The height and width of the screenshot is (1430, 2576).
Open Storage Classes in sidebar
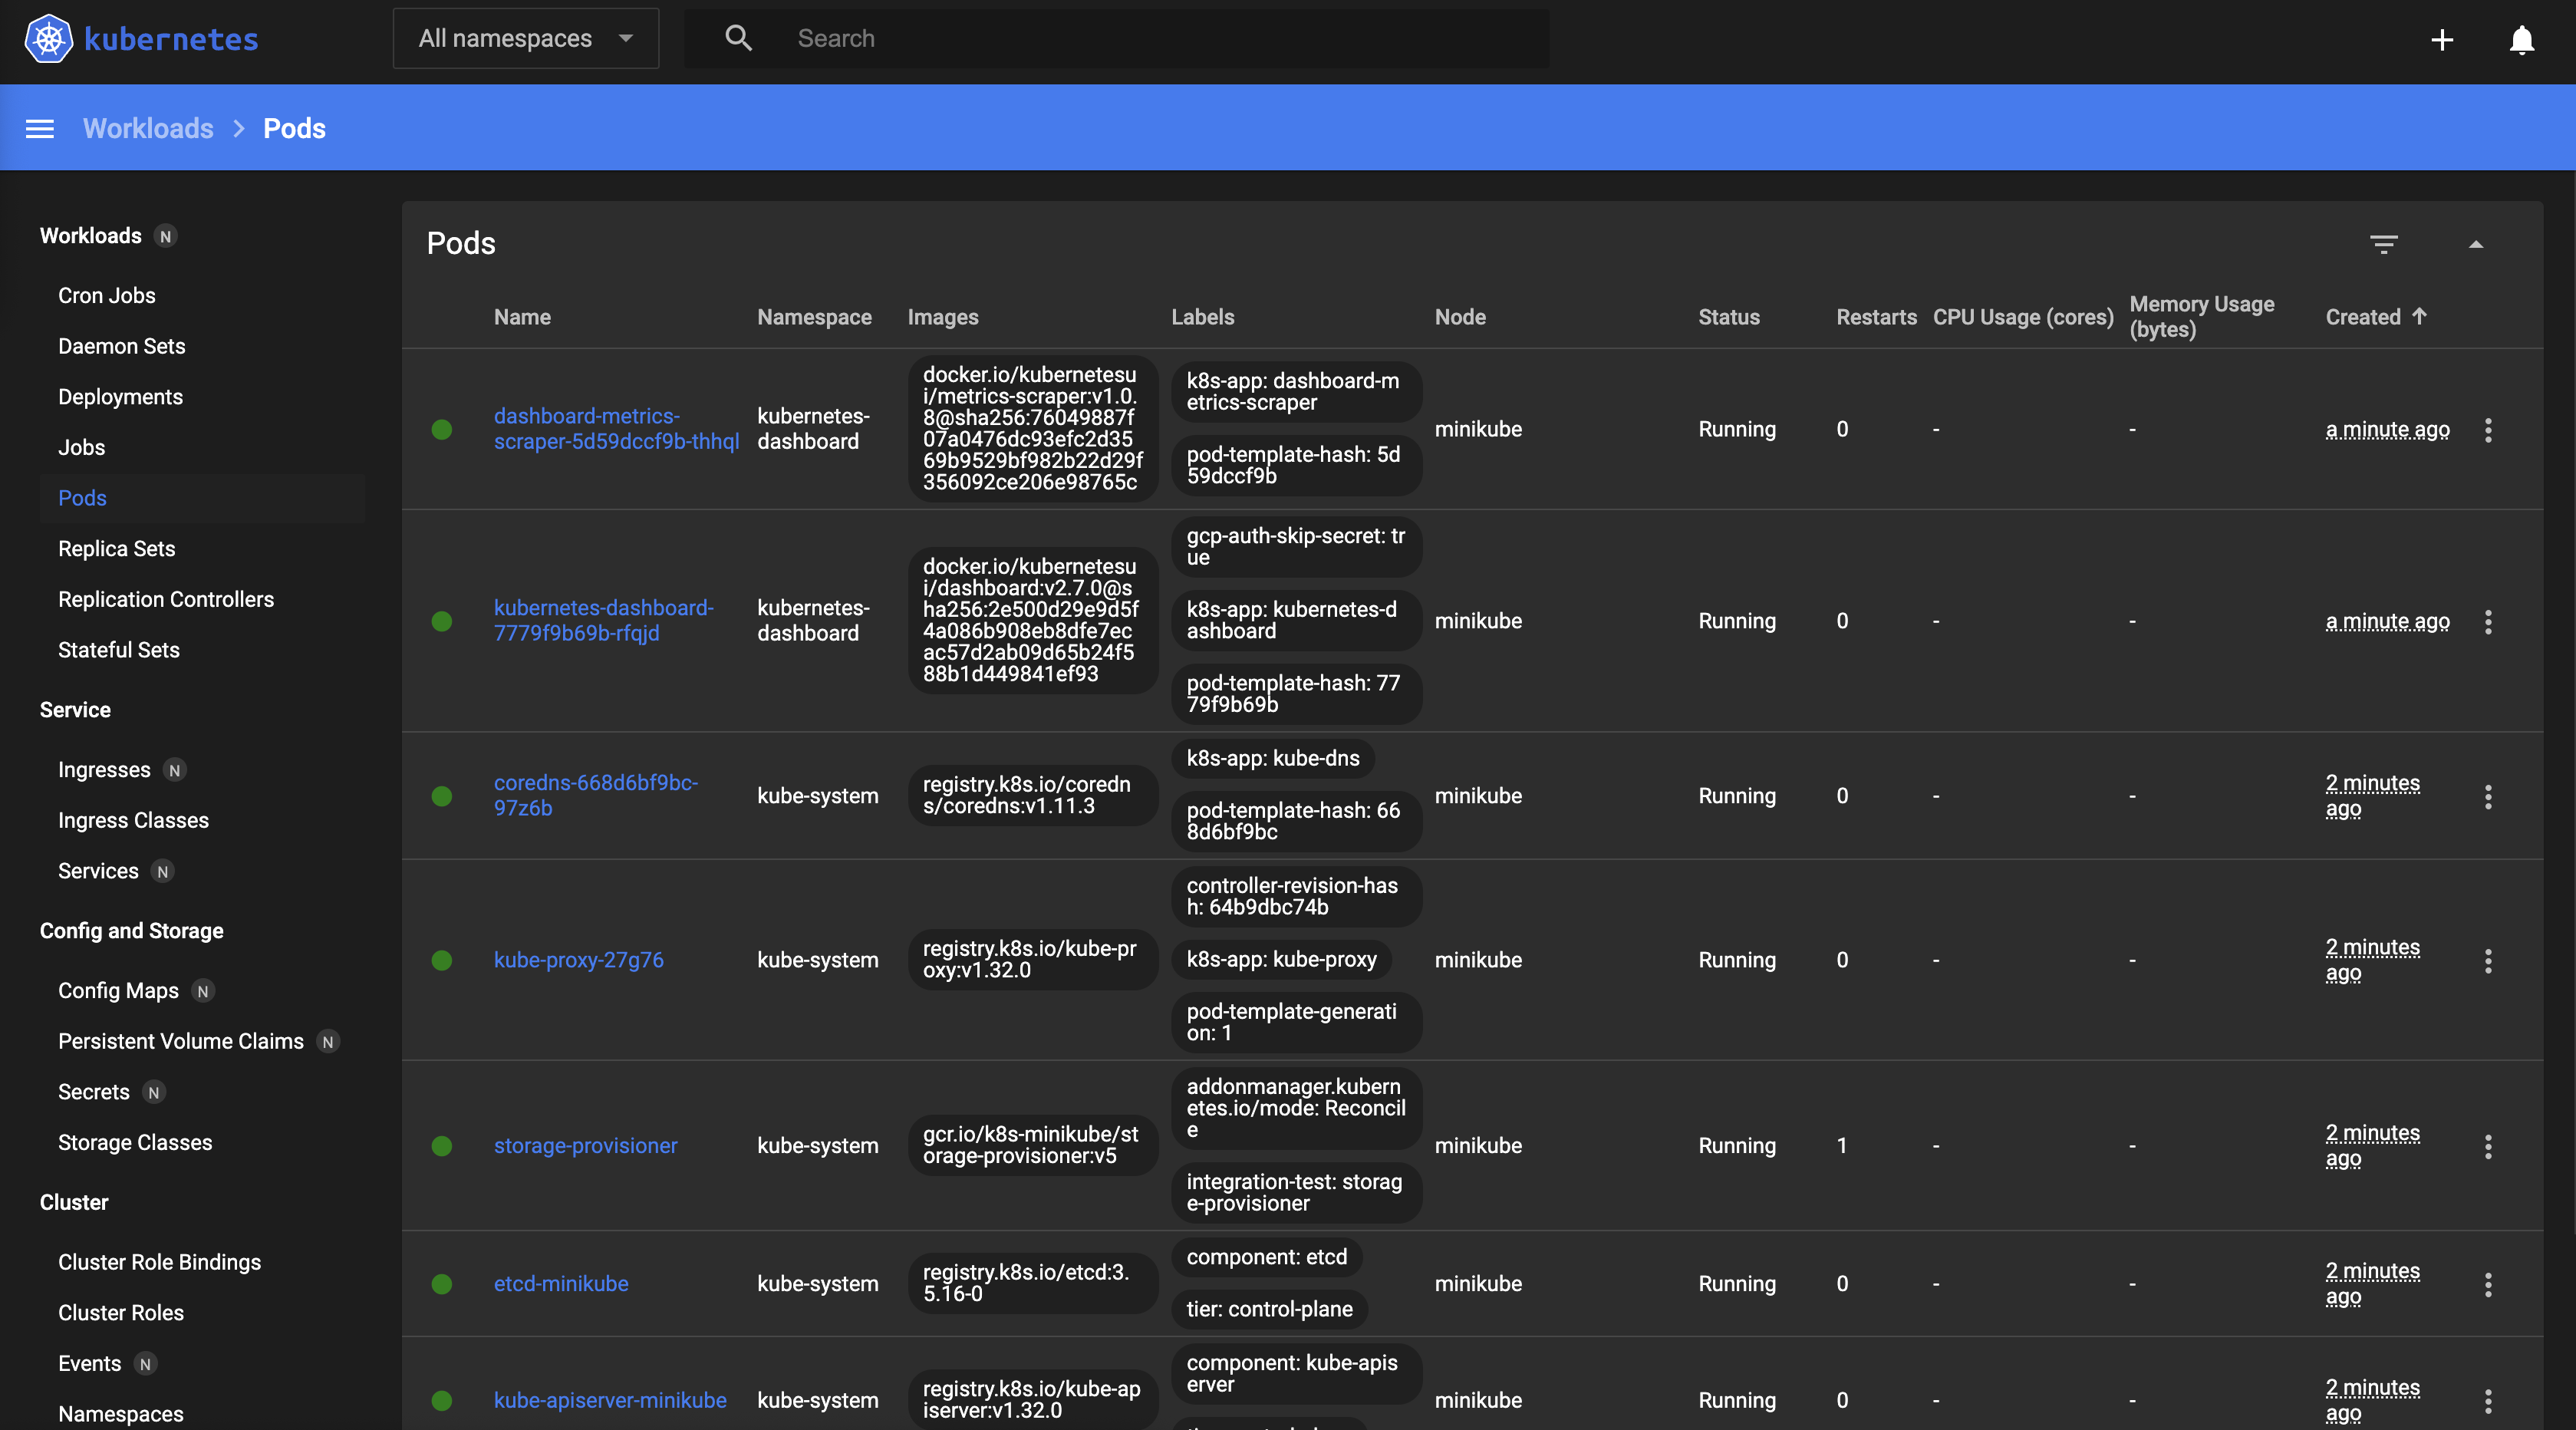(135, 1142)
